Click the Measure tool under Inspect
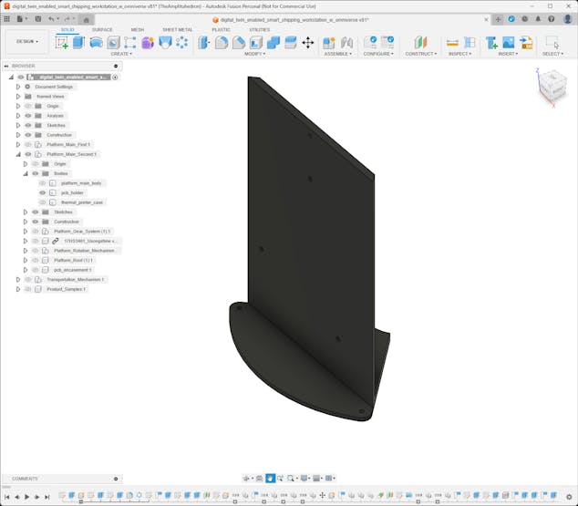Screen dimensions: 578x506 pyautogui.click(x=452, y=42)
